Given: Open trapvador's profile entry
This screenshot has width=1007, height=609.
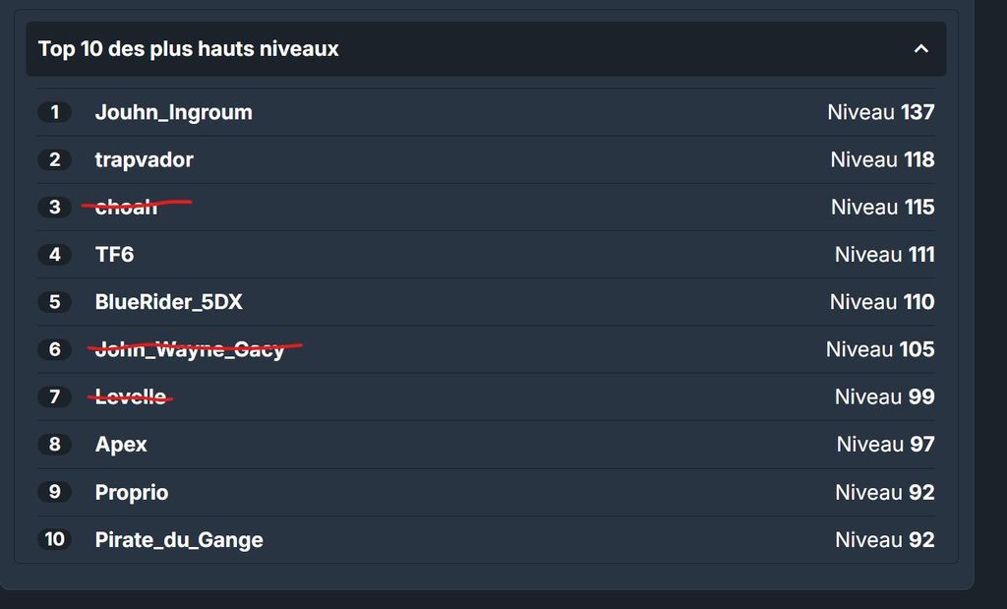Looking at the screenshot, I should click(x=144, y=160).
